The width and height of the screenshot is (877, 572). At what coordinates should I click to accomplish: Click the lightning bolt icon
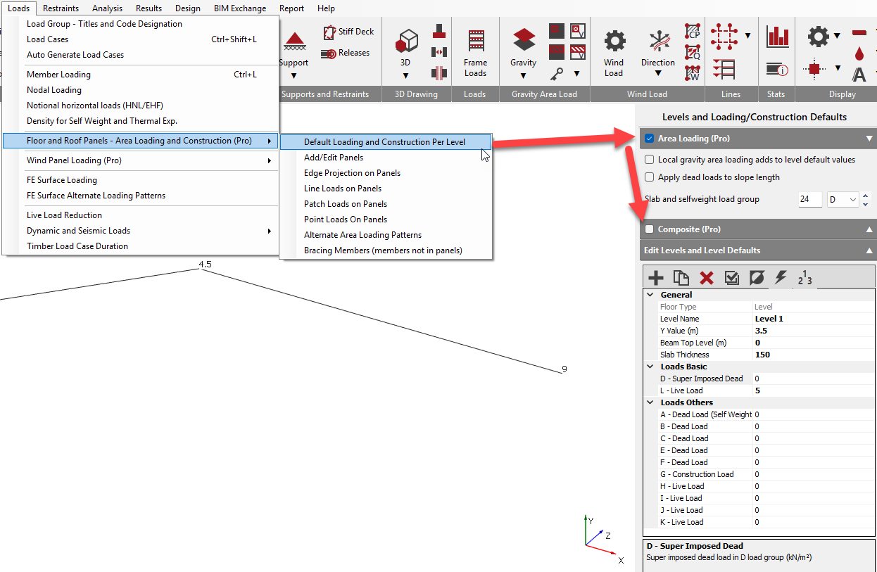click(x=781, y=277)
